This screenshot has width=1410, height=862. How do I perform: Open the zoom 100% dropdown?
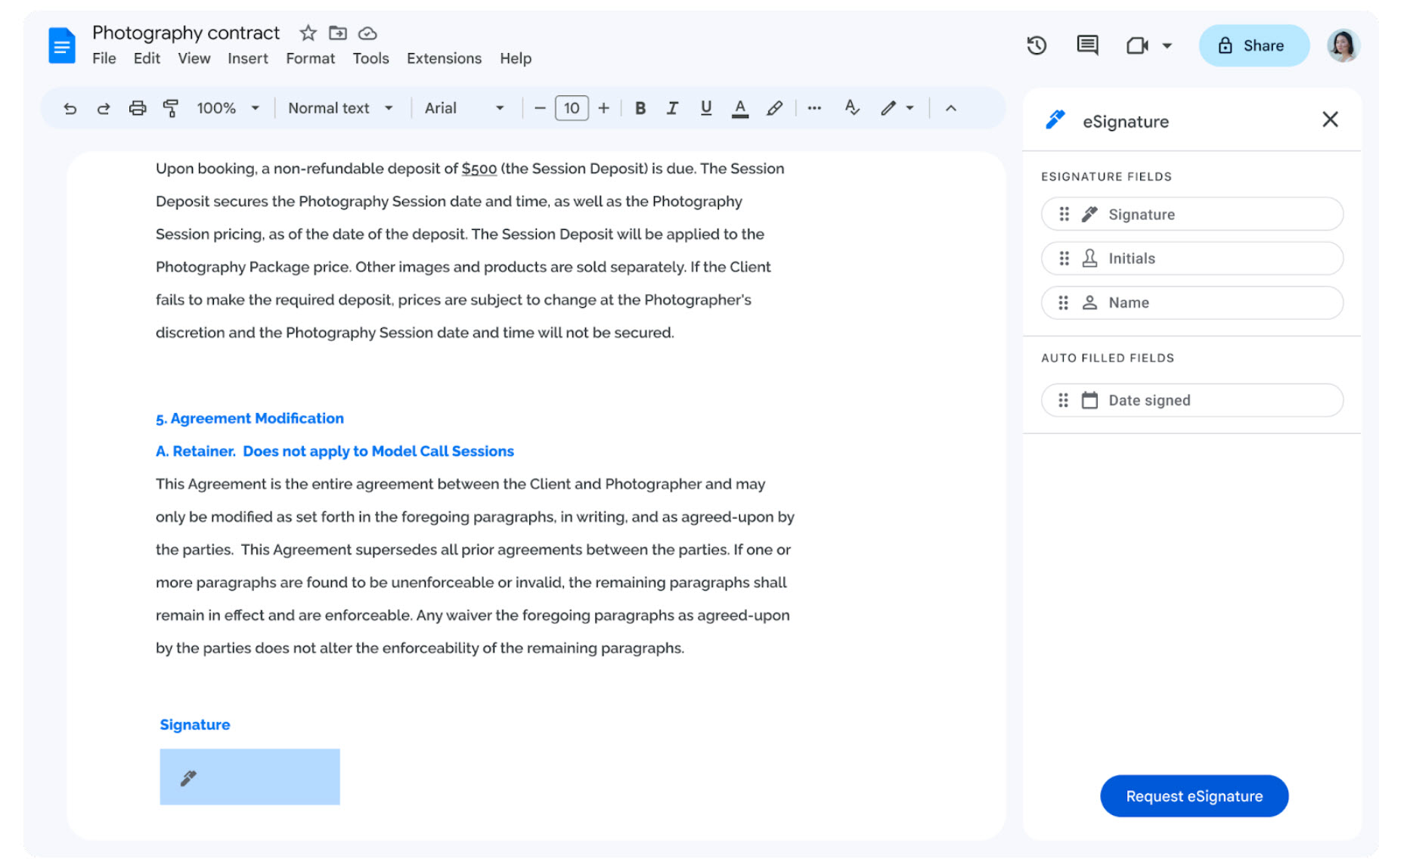pos(228,108)
